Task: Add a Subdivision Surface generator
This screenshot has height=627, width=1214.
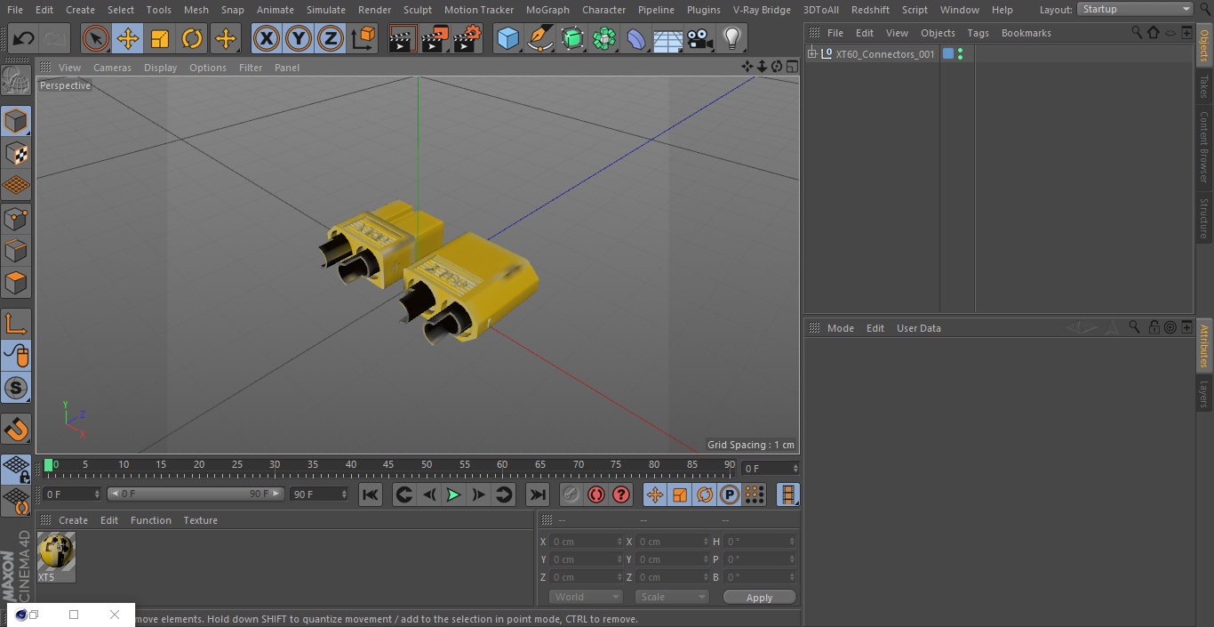Action: click(572, 38)
